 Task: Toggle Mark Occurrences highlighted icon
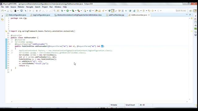113,11
